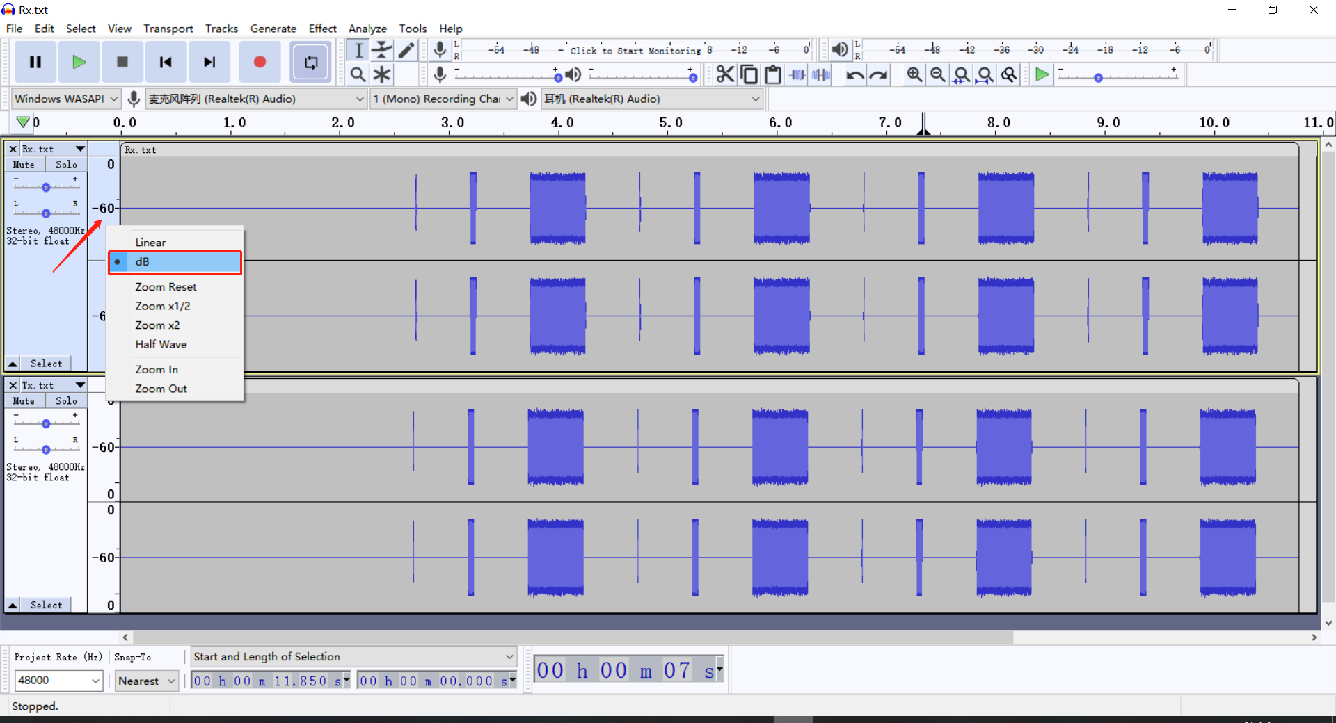The height and width of the screenshot is (723, 1336).
Task: Select the Multi-tool
Action: tap(382, 74)
